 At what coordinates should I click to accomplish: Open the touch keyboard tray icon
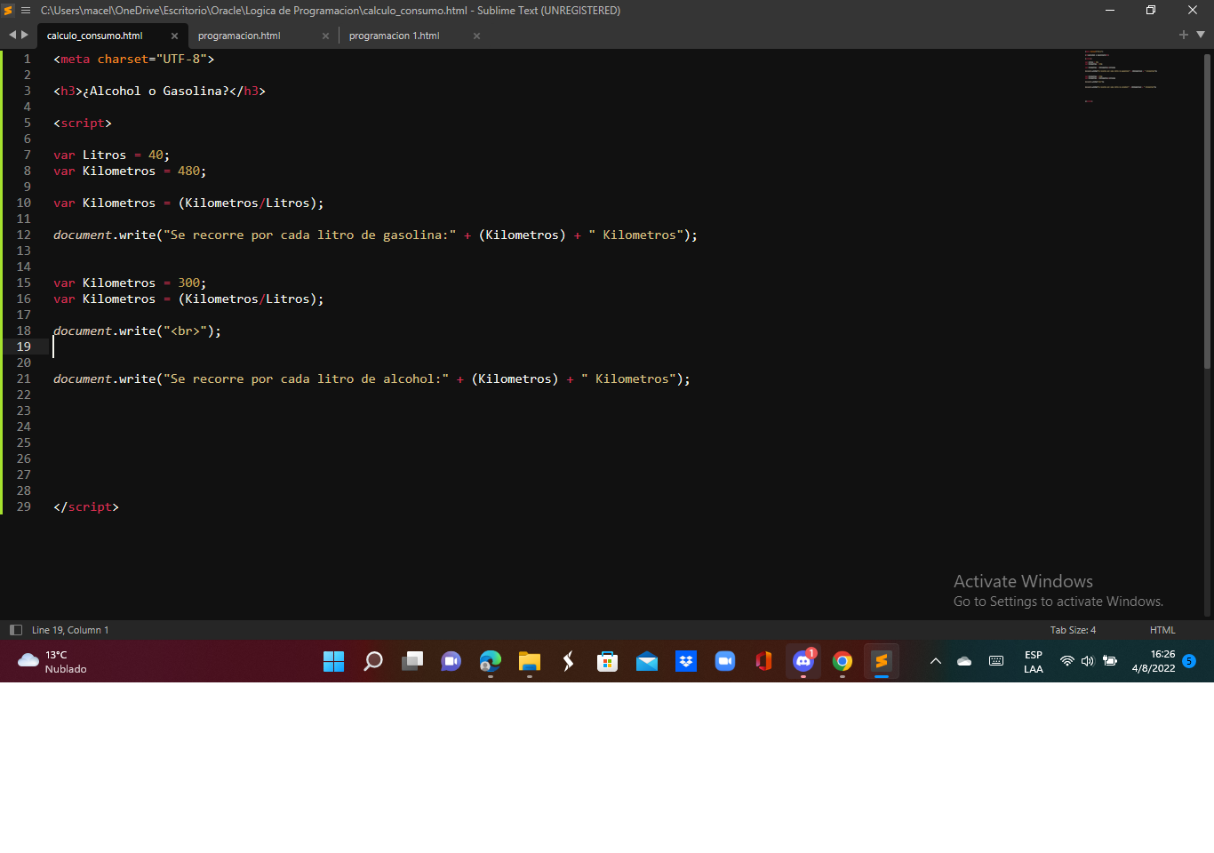tap(996, 661)
